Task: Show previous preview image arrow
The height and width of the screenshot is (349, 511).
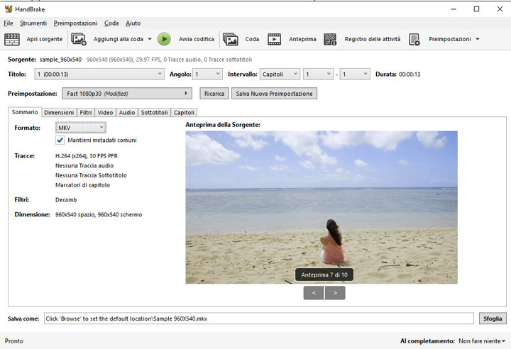Action: (x=314, y=292)
